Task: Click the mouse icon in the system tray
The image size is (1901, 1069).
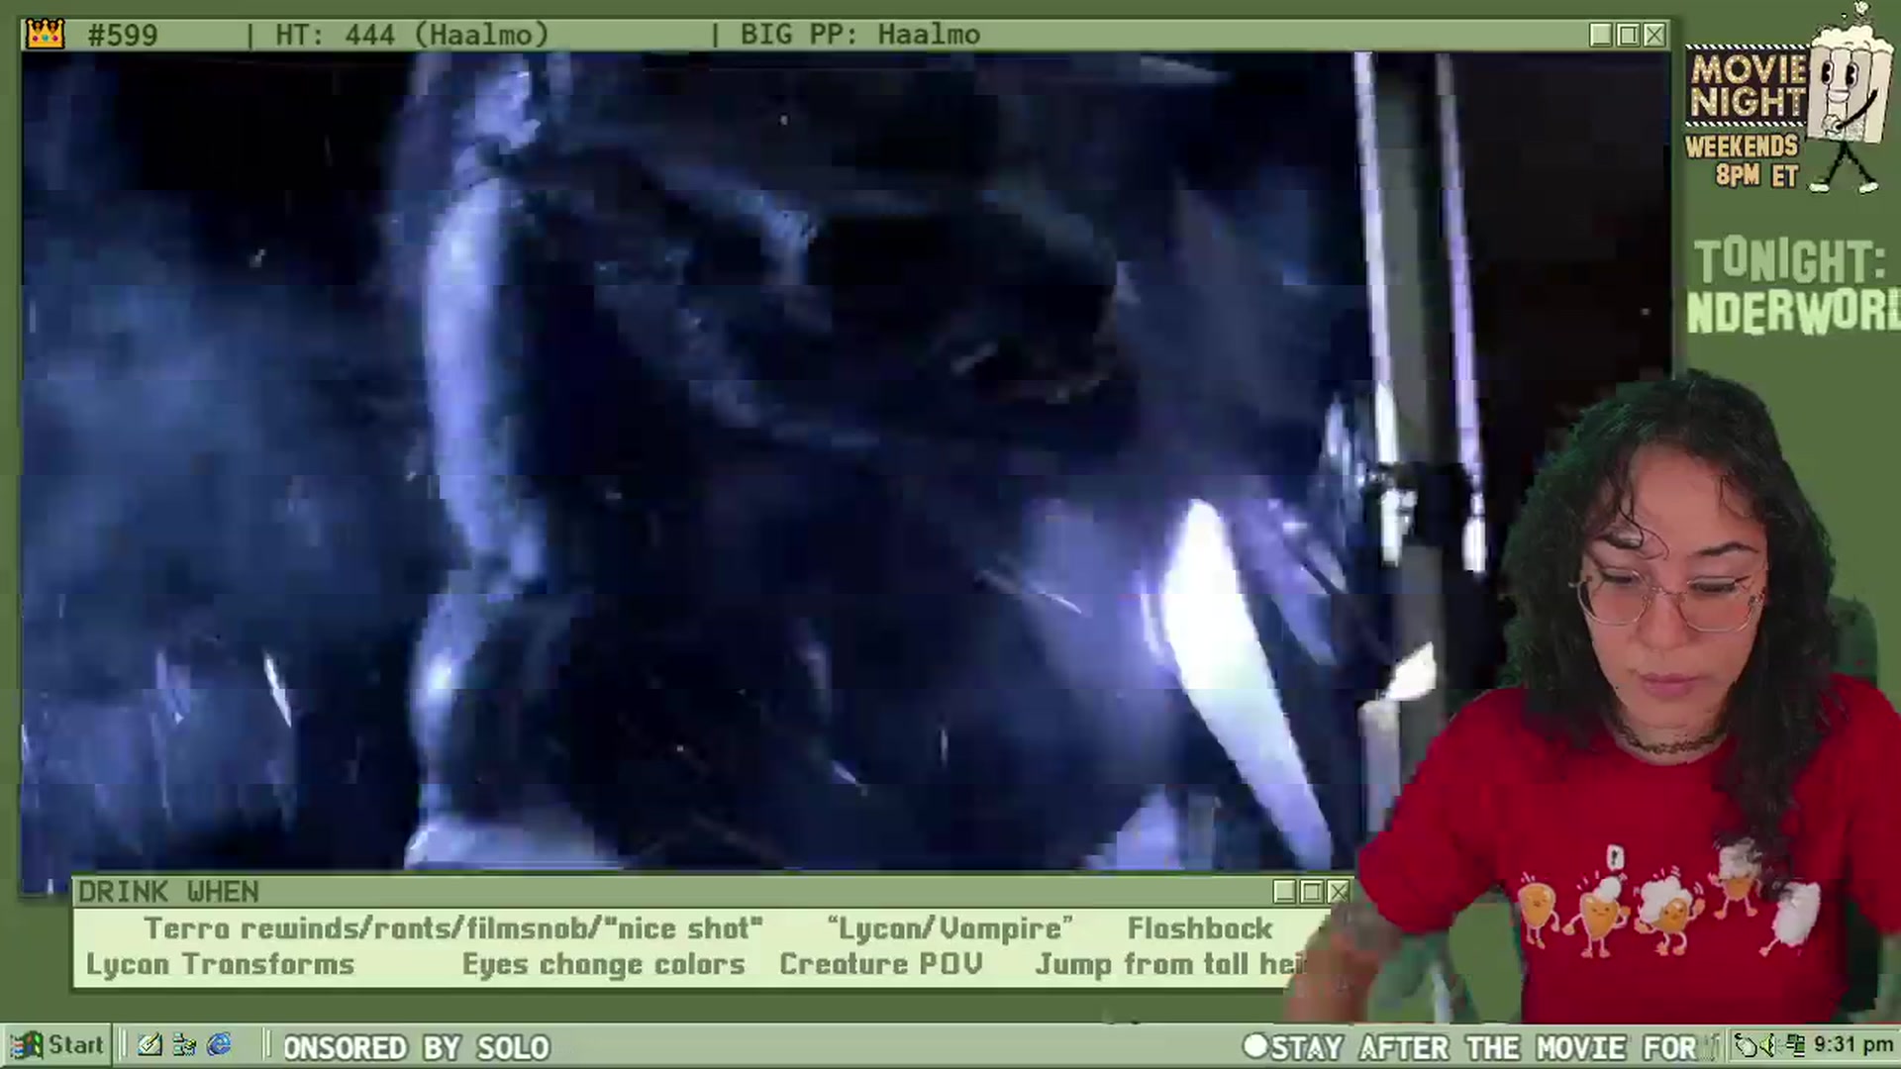Action: click(1747, 1045)
